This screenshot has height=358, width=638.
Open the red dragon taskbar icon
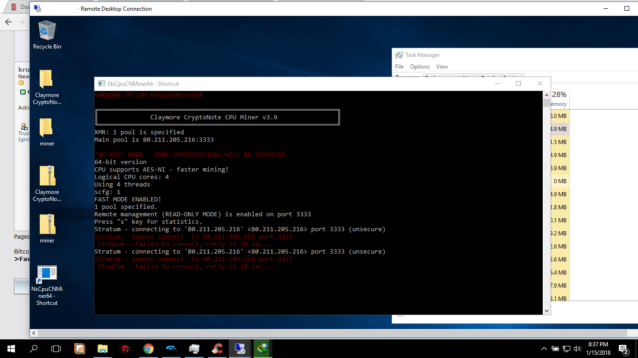click(125, 348)
